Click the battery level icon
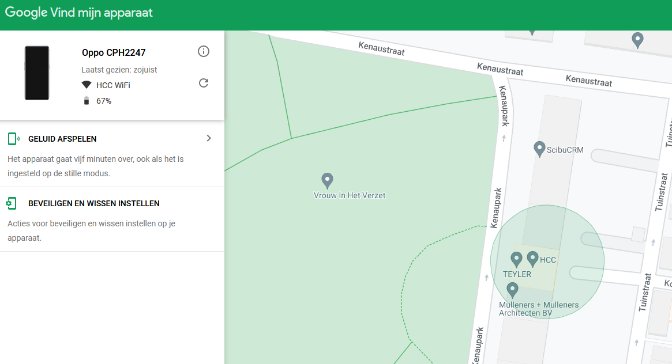The image size is (672, 364). point(87,101)
